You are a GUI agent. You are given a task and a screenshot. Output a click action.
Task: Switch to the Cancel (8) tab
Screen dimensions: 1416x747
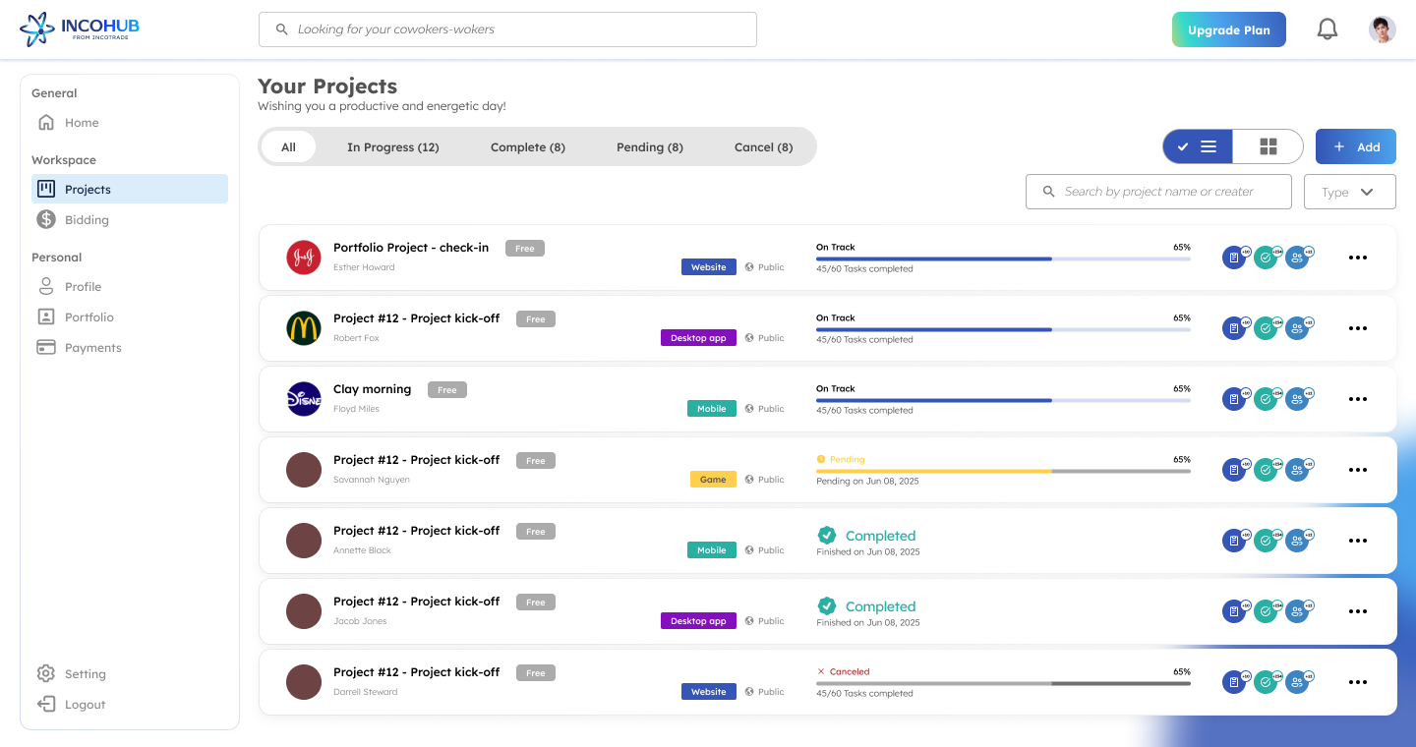click(763, 146)
